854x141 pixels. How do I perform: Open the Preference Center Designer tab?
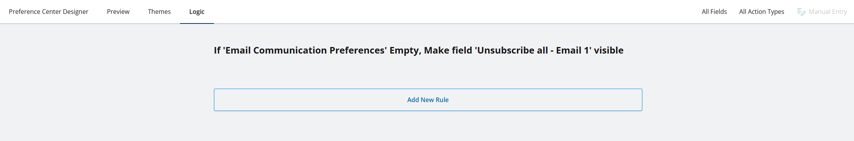[x=49, y=12]
